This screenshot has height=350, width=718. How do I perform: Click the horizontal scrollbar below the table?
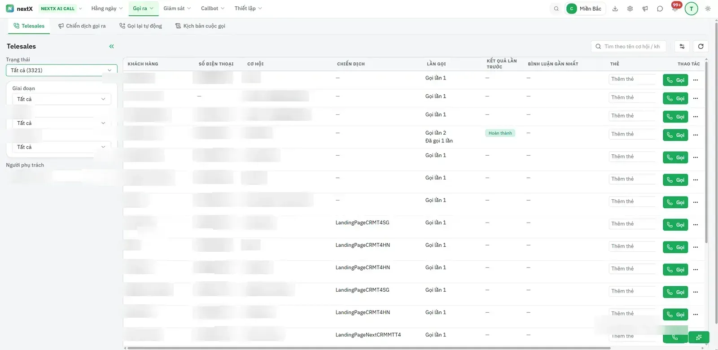pyautogui.click(x=369, y=348)
